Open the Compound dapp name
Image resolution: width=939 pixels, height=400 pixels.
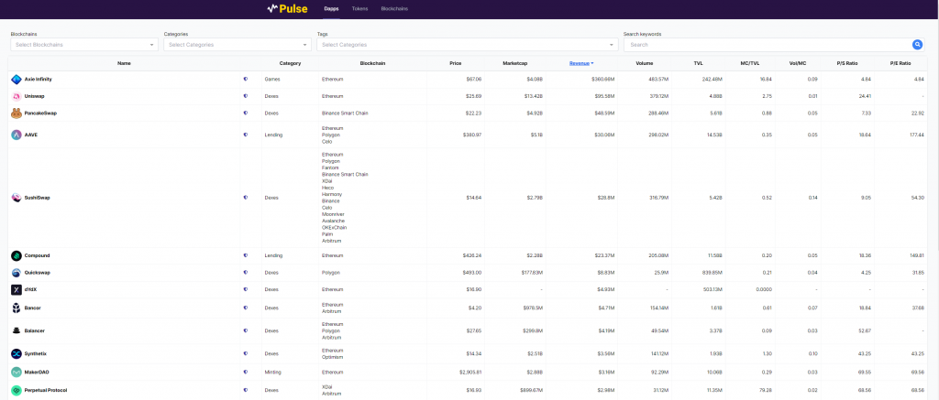[37, 255]
